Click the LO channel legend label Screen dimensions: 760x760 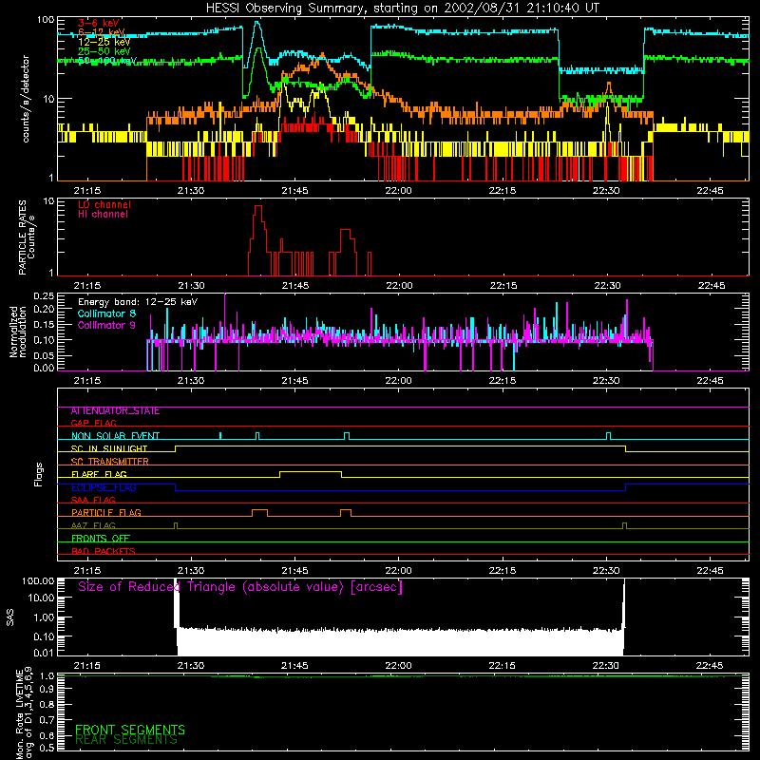pos(104,204)
